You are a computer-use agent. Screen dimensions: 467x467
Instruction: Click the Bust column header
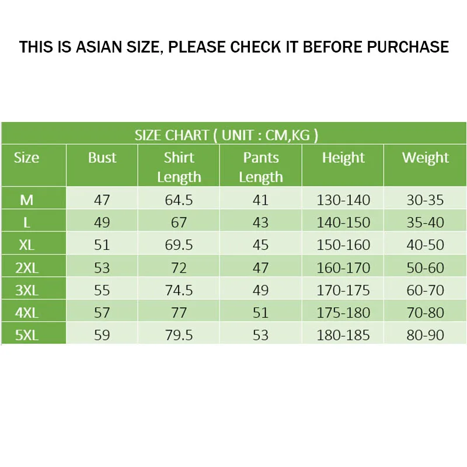pos(102,158)
